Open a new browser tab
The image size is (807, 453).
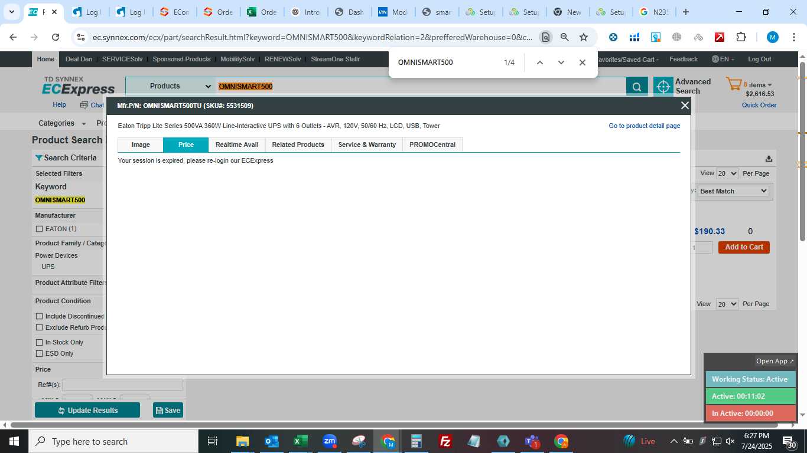pyautogui.click(x=686, y=12)
